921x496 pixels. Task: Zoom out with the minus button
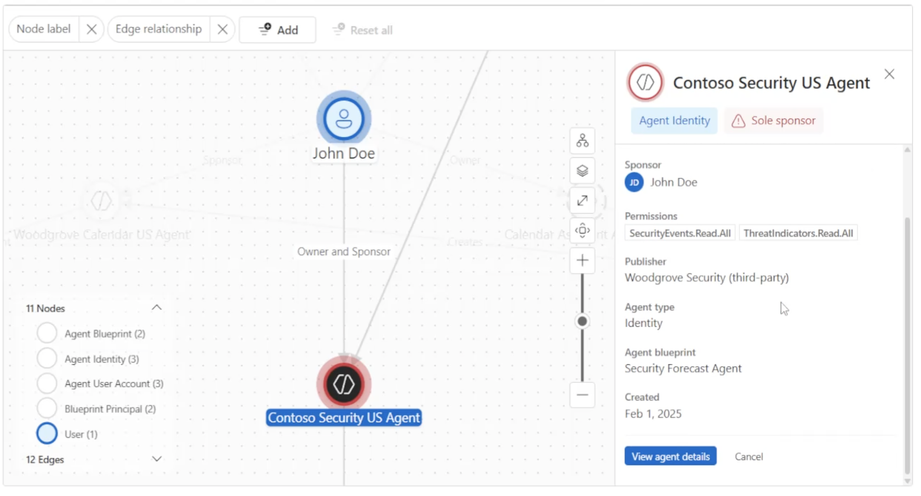point(582,395)
